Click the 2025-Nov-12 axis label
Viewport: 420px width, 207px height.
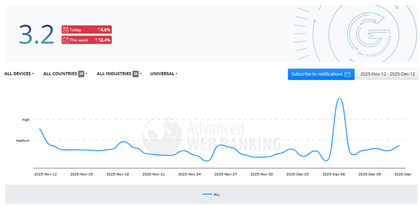click(45, 174)
